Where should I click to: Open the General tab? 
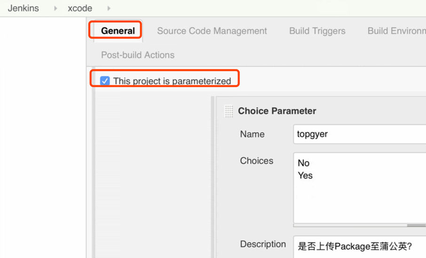tap(118, 31)
